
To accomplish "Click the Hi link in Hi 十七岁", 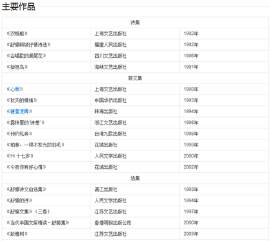I will 13,156.
